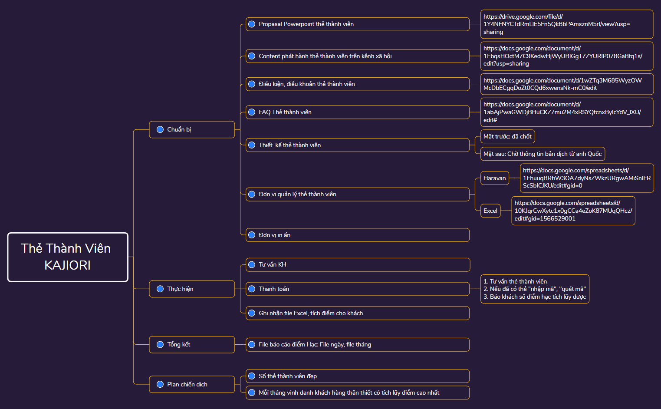Click the circle icon beside Thiết kế thẻ thành viên
661x409 pixels.
(x=252, y=145)
